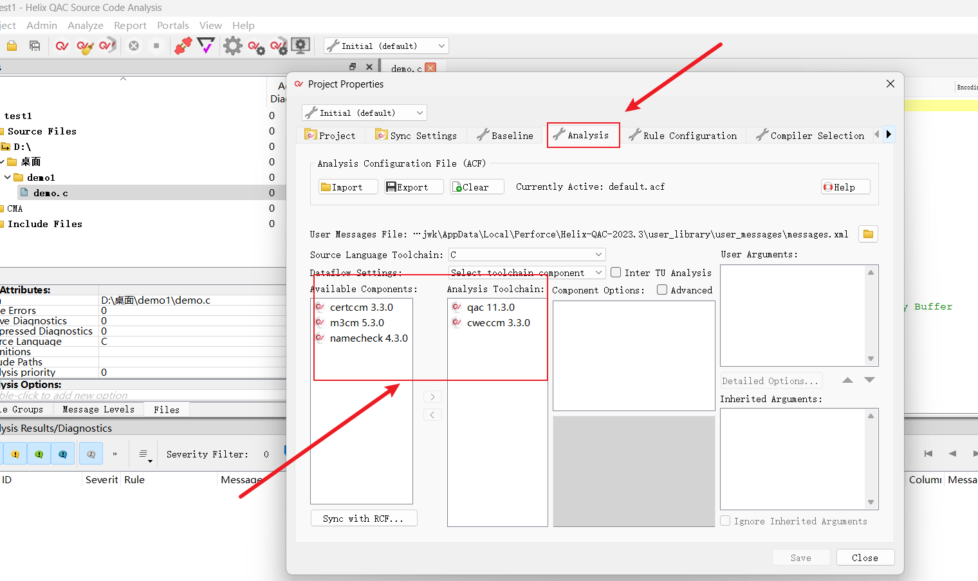
Task: Click the green exclamation bubble filter icon
Action: (39, 454)
